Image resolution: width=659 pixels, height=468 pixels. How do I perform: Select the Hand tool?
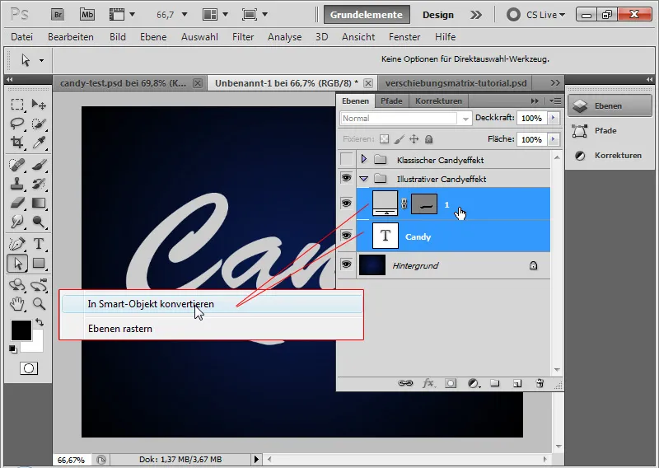pos(17,303)
